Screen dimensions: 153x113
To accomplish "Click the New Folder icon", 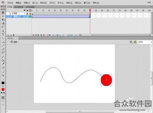I will point(11,35).
